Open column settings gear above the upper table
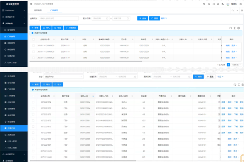 239,28
